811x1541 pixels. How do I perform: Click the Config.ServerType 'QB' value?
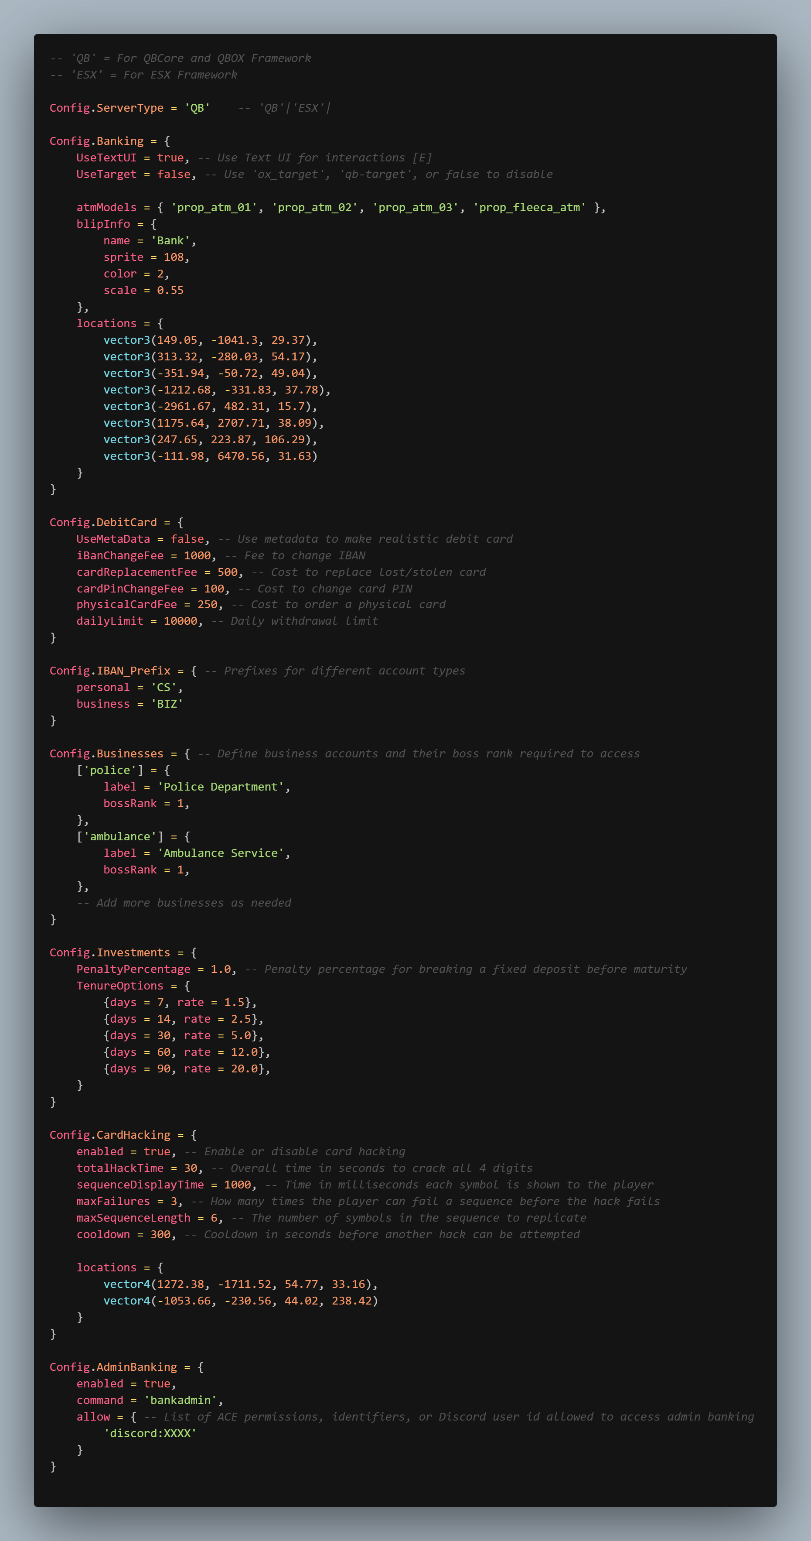197,108
